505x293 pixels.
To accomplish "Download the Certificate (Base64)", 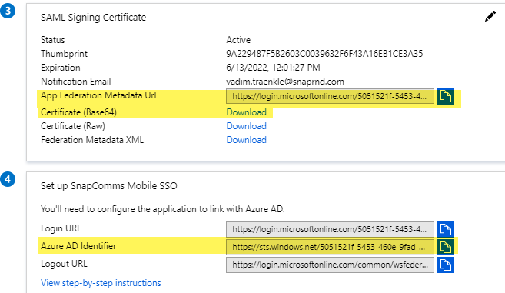I will pos(247,112).
